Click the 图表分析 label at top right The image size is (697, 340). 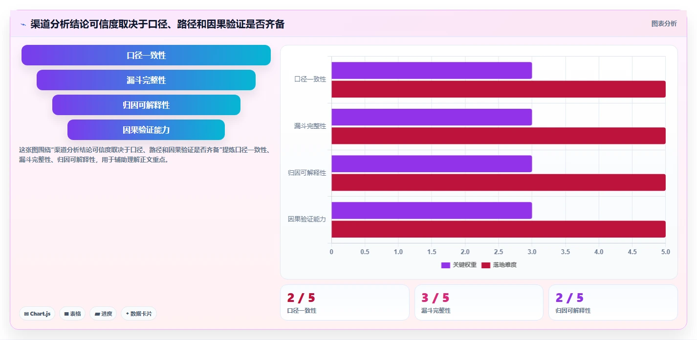(664, 23)
